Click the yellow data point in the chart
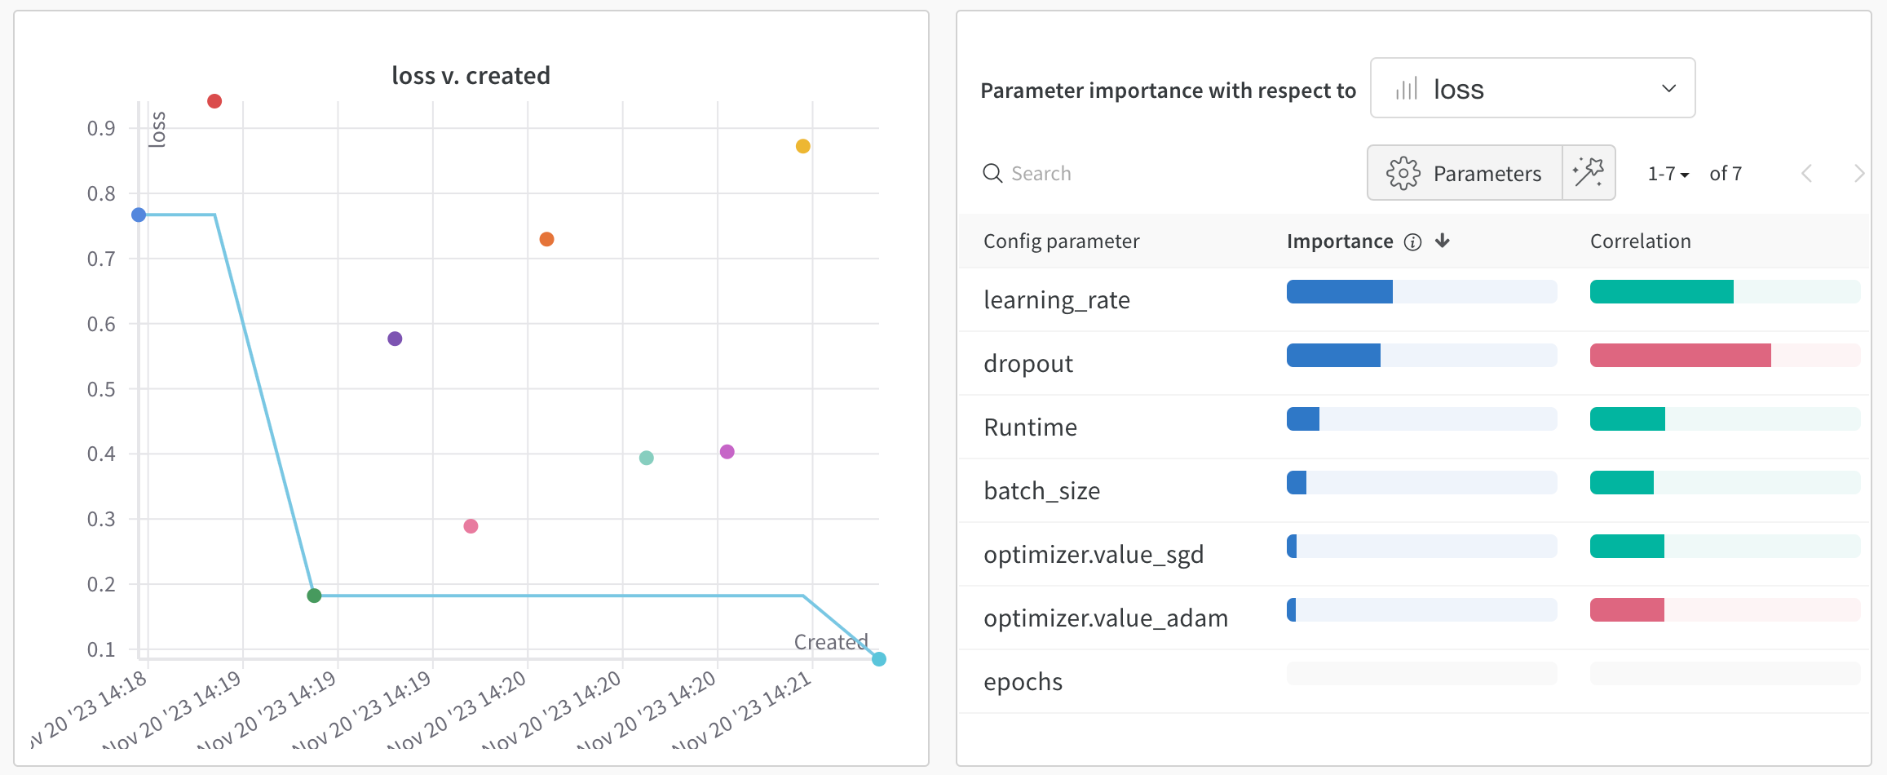 click(x=802, y=146)
